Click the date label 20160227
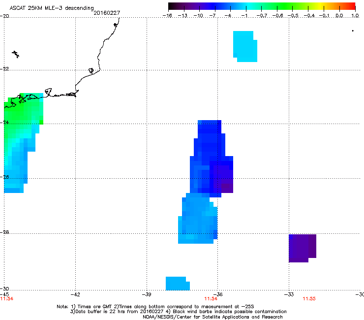Image resolution: width=364 pixels, height=320 pixels. click(x=107, y=13)
